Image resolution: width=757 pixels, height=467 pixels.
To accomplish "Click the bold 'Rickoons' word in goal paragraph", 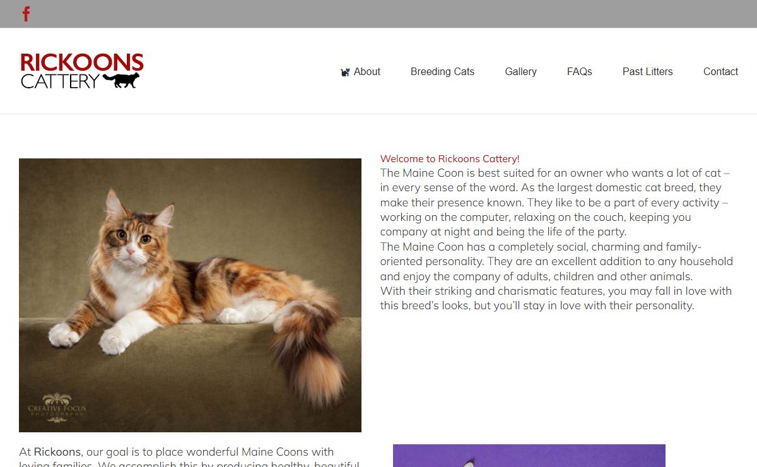I will coord(57,452).
